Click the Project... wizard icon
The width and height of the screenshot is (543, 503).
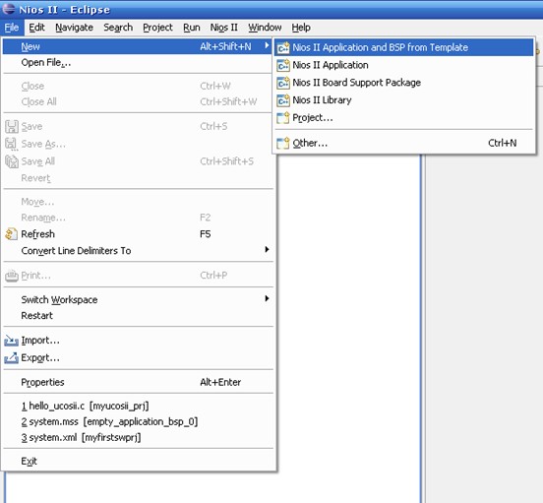coord(283,118)
